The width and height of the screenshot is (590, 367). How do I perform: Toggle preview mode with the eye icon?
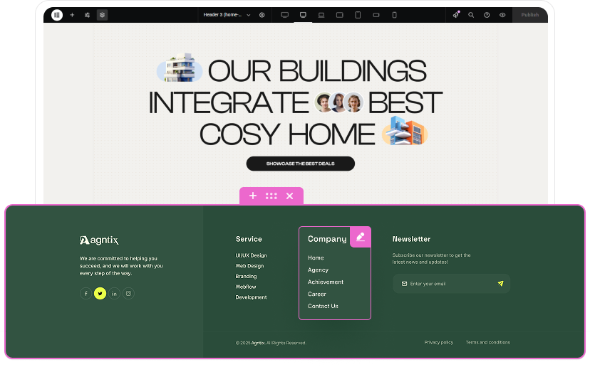click(502, 15)
